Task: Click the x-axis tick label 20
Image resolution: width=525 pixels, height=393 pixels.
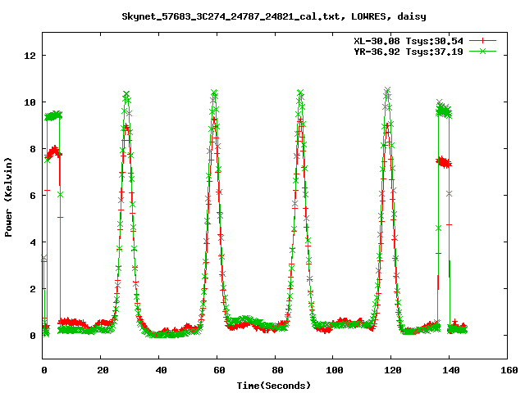Action: pos(103,370)
